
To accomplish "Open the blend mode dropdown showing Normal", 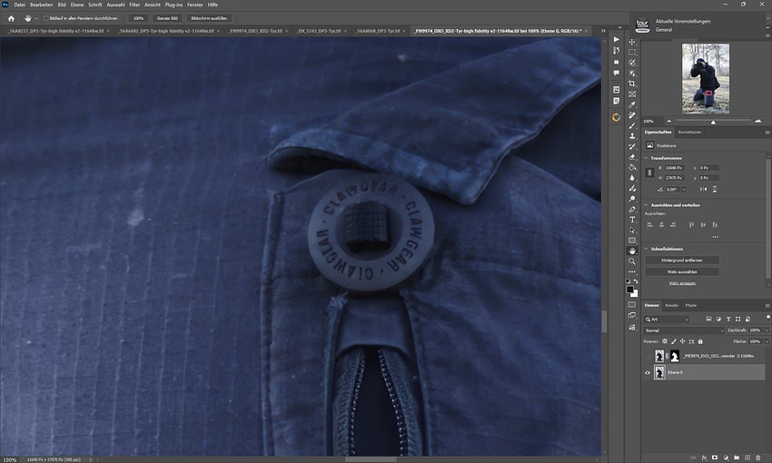I will [x=681, y=330].
